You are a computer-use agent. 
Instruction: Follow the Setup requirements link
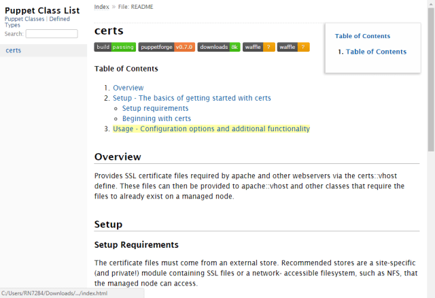pos(155,108)
